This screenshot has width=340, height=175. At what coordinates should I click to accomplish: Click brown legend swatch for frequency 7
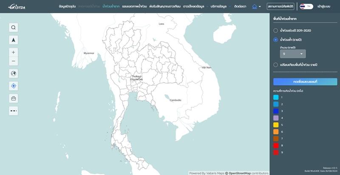tap(276, 139)
